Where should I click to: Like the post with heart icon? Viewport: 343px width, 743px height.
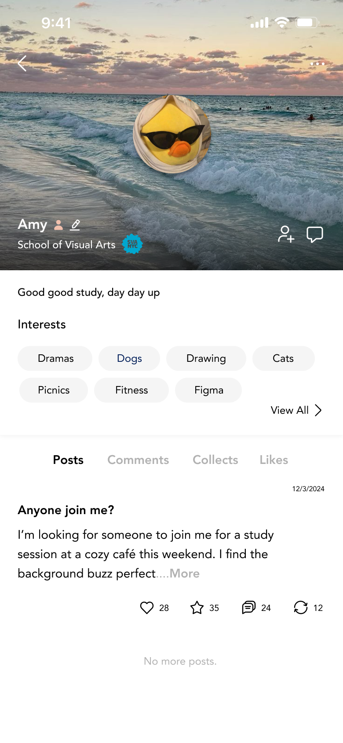[147, 608]
